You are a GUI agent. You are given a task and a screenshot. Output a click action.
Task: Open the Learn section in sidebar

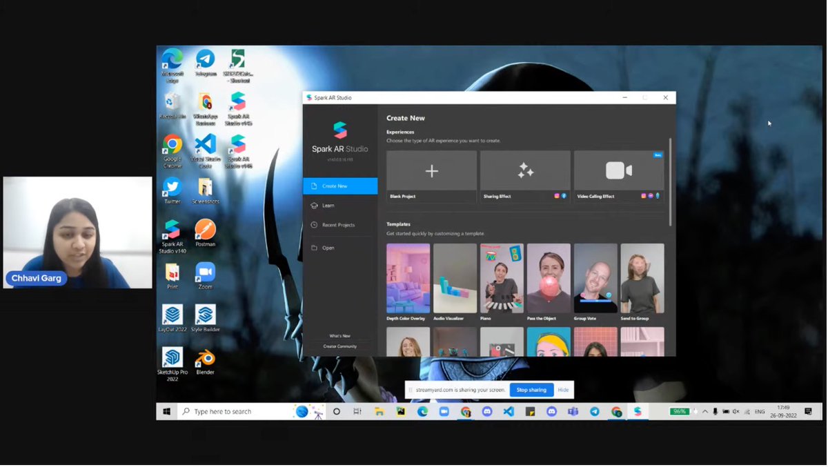340,206
